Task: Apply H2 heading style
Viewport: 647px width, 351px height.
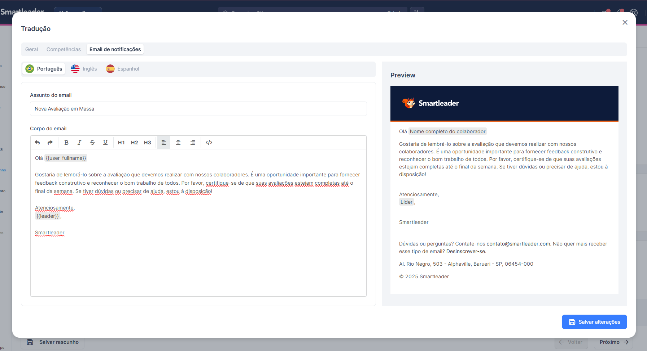Action: pos(135,143)
